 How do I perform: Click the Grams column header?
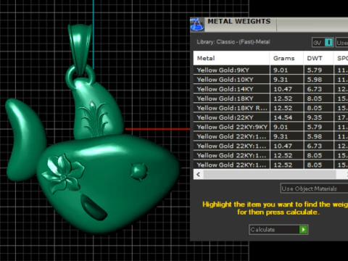coord(286,58)
